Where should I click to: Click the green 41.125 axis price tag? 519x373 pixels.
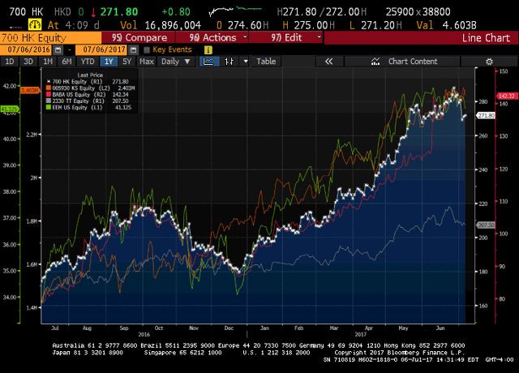(x=10, y=109)
